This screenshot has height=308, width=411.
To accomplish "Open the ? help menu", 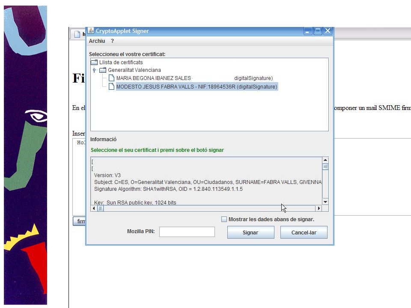I will 113,41.
